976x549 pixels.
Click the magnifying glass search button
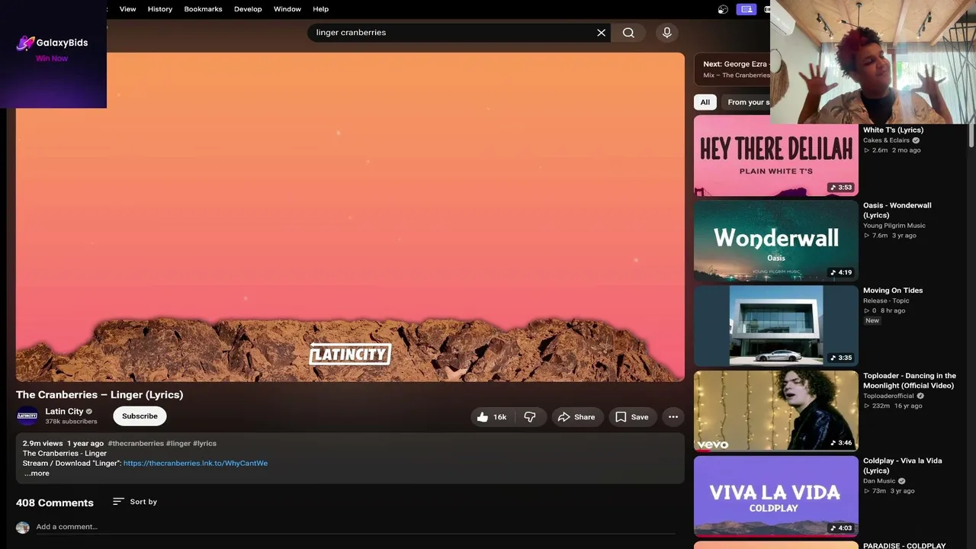coord(628,33)
